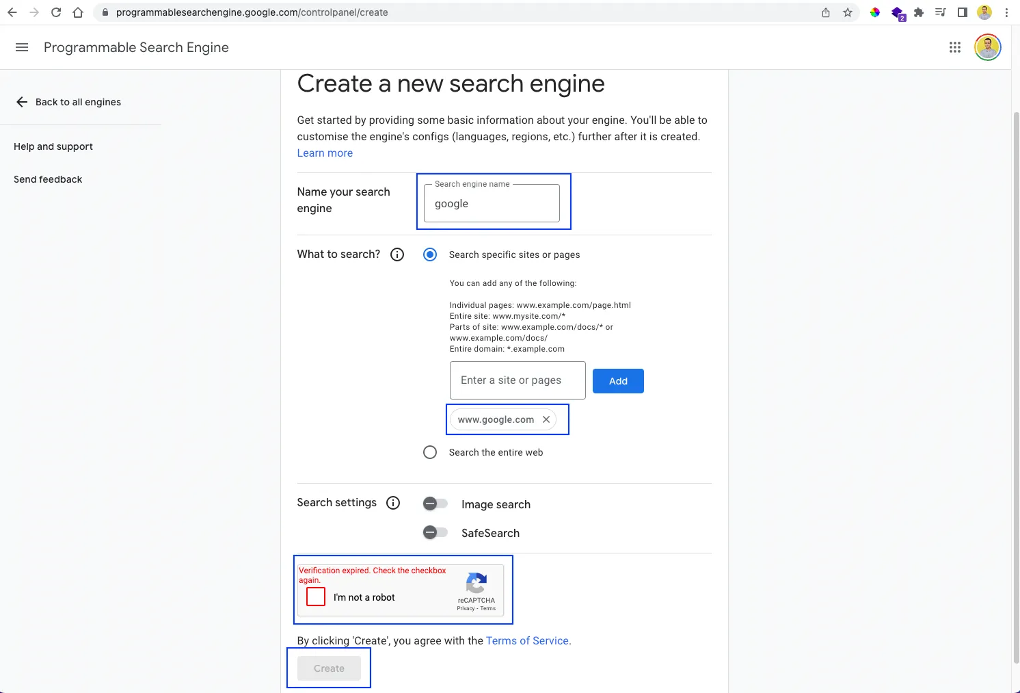
Task: Remove the www.google.com chip
Action: coord(546,419)
